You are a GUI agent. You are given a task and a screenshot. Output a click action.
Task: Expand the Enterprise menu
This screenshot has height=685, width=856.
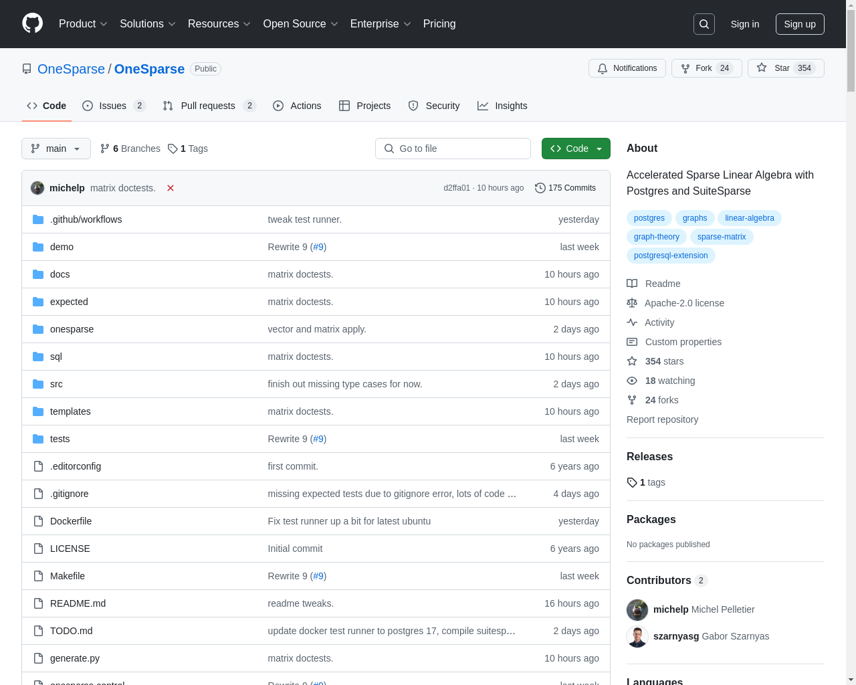tap(381, 24)
